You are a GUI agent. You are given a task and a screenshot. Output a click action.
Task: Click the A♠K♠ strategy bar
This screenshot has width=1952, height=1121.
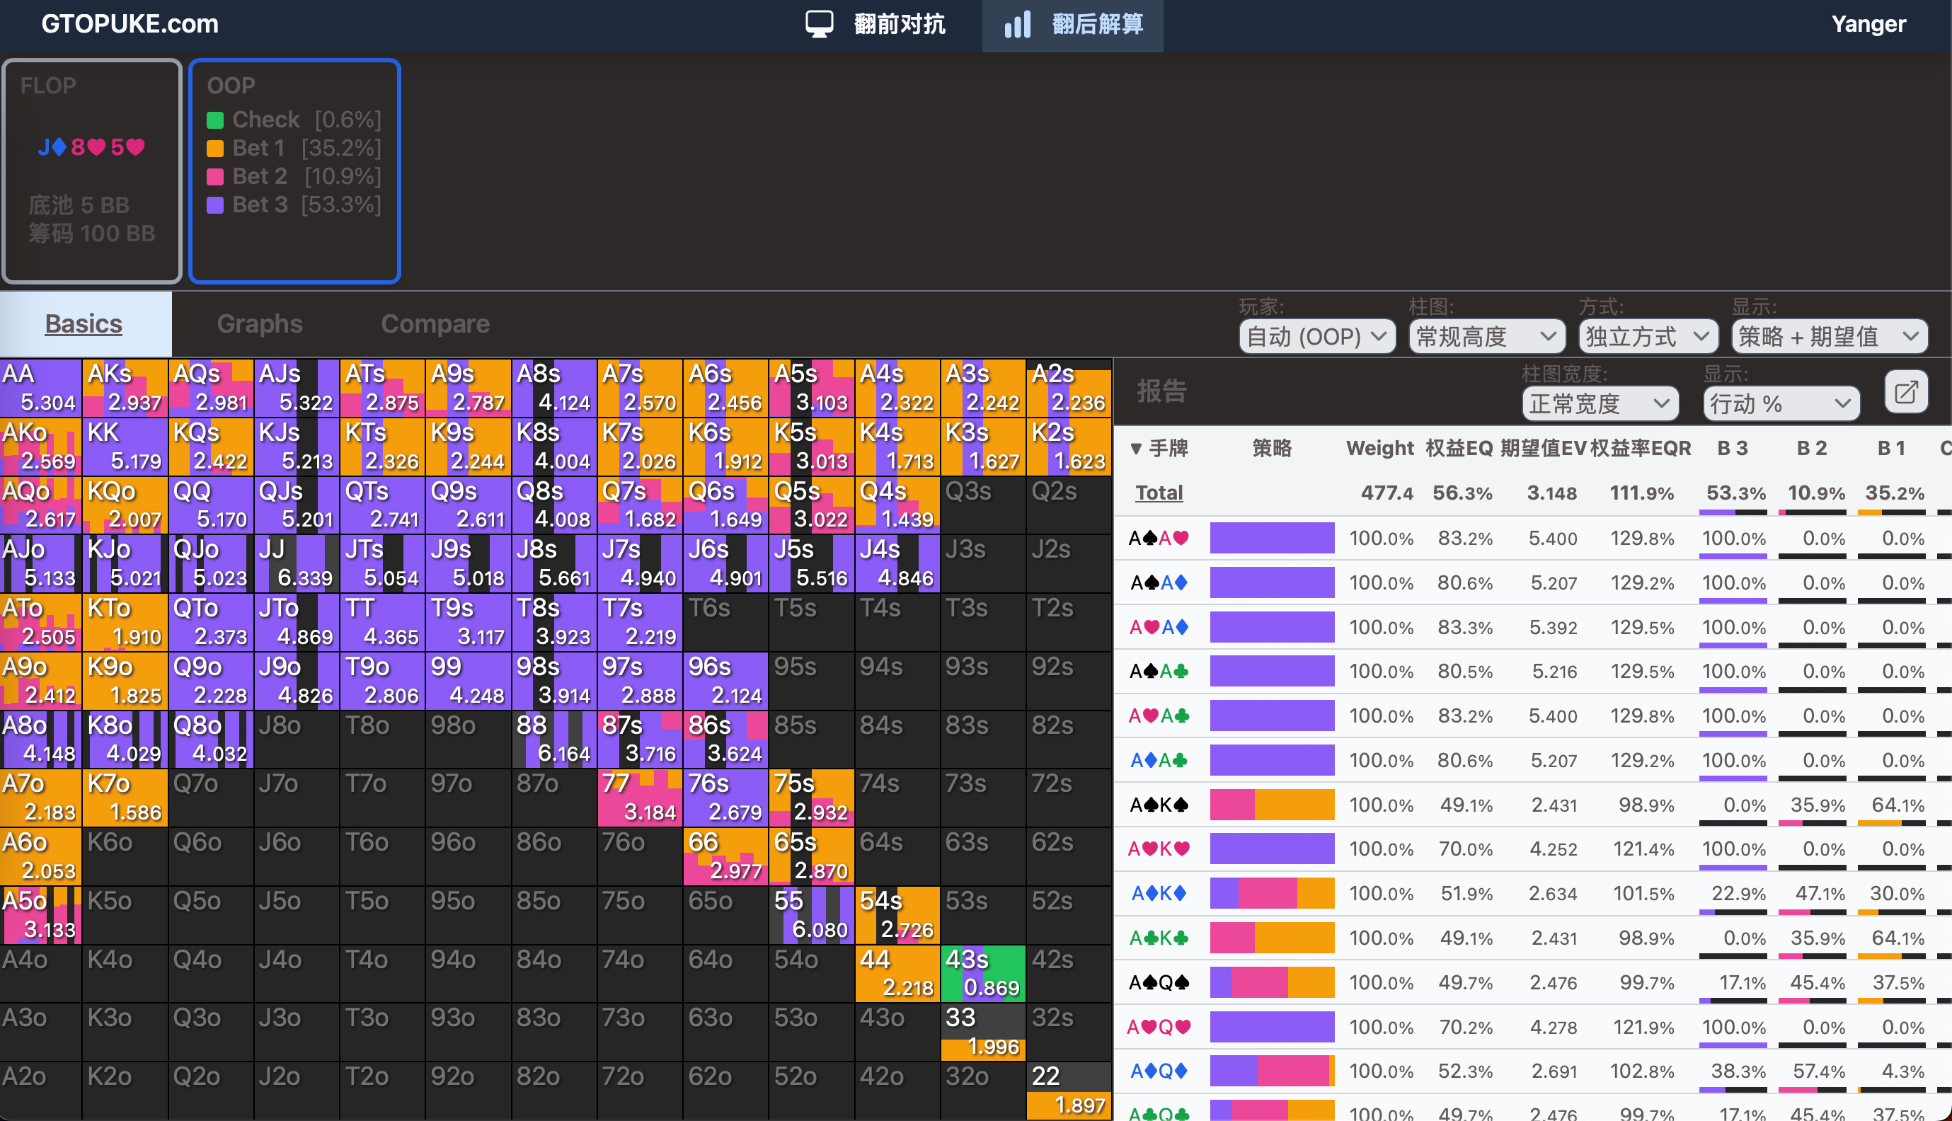coord(1272,805)
